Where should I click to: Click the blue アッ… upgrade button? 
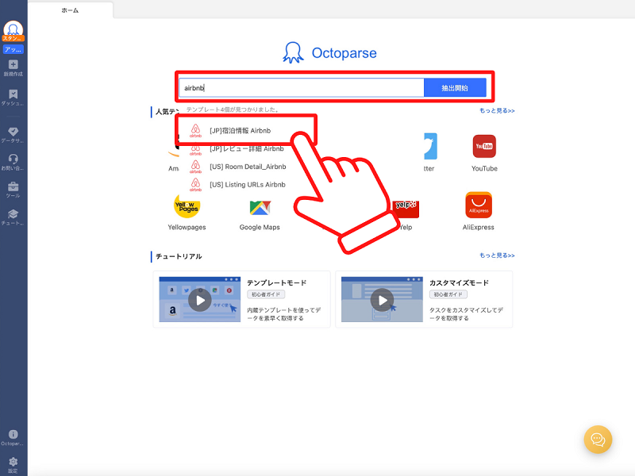pyautogui.click(x=13, y=49)
